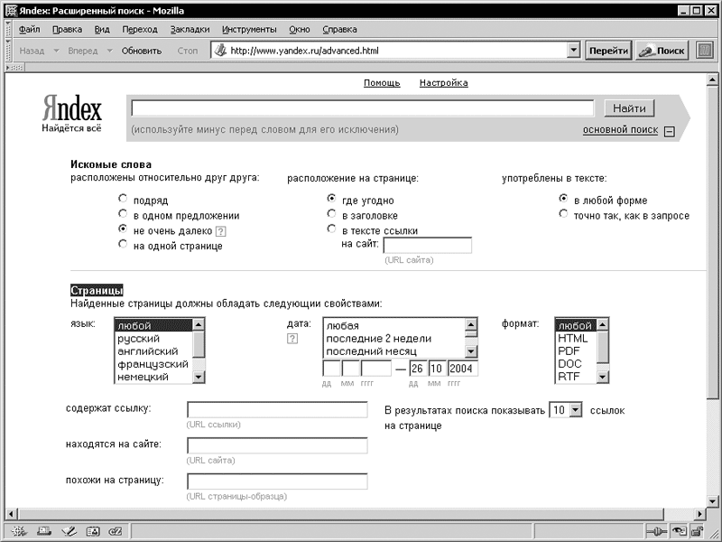Click the Перейти button
Viewport: 722px width, 542px height.
click(608, 51)
